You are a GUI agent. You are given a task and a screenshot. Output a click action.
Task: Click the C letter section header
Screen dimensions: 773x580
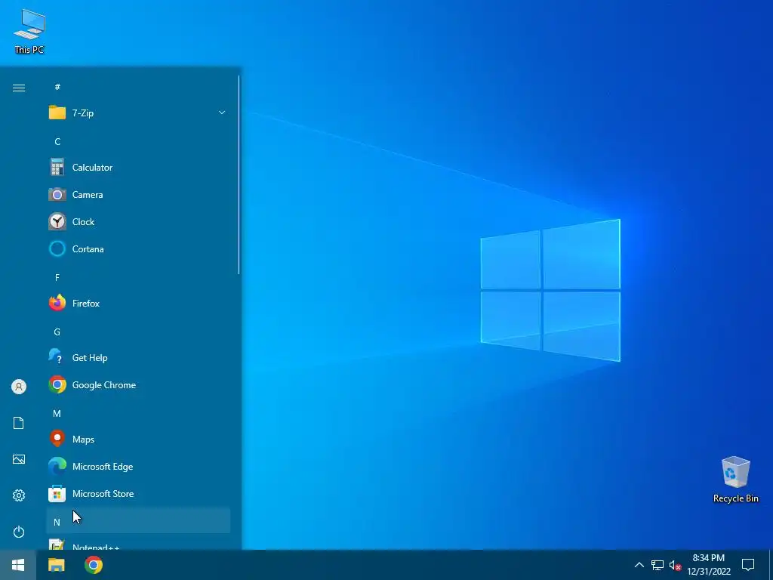click(138, 141)
